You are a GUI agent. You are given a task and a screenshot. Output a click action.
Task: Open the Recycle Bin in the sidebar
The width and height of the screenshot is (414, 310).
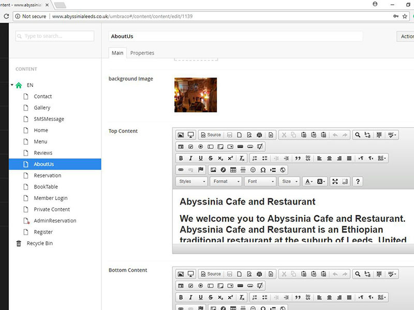39,243
